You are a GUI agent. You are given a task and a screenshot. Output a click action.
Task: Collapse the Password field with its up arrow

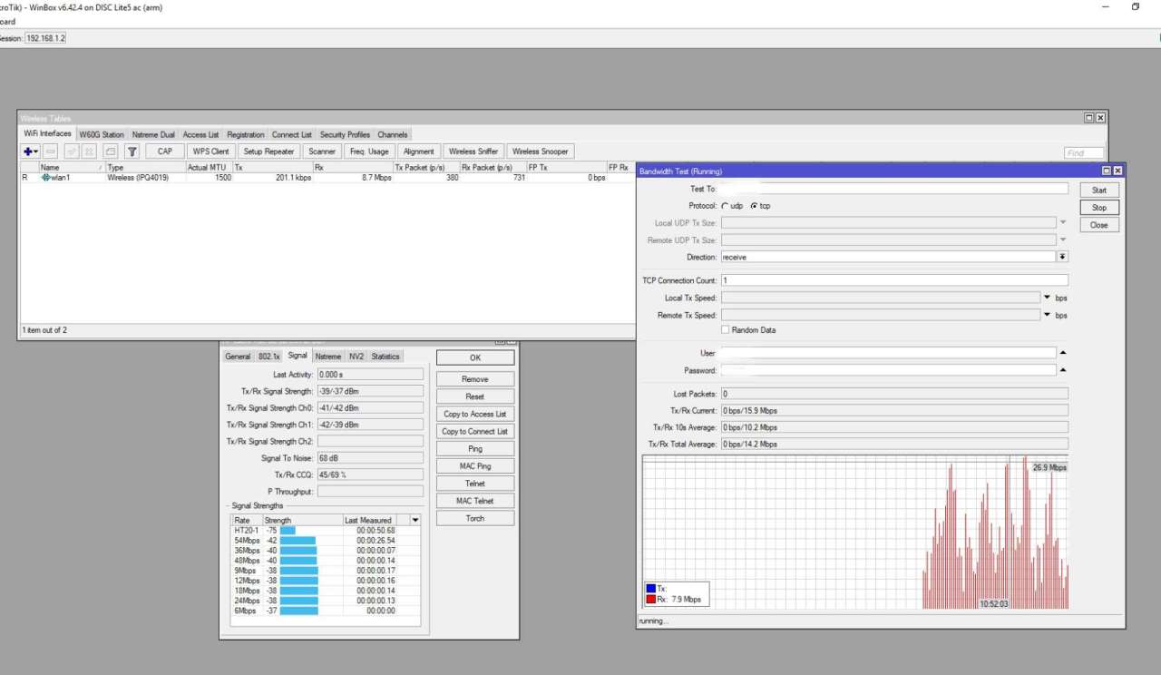click(1063, 370)
